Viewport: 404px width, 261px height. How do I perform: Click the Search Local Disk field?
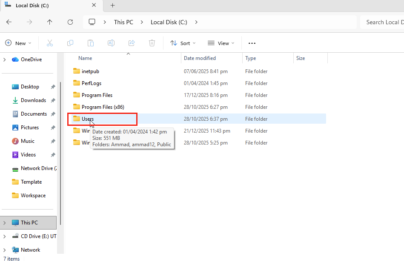coord(382,22)
